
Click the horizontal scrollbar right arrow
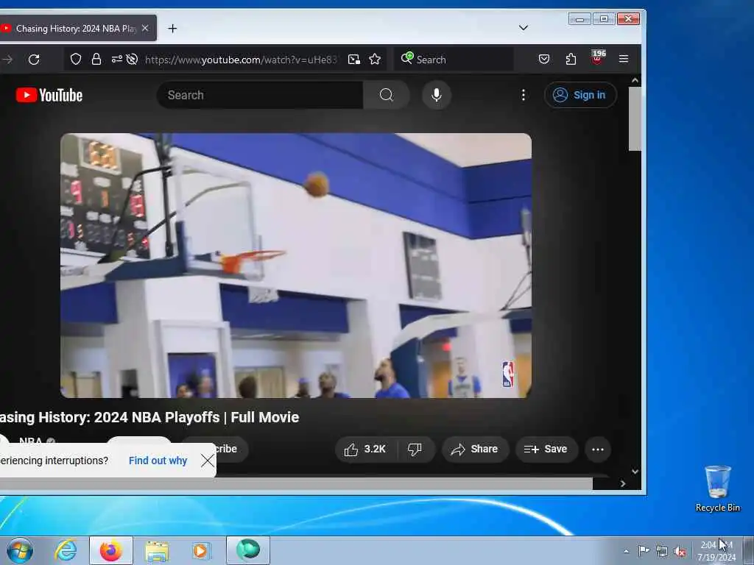pyautogui.click(x=623, y=483)
